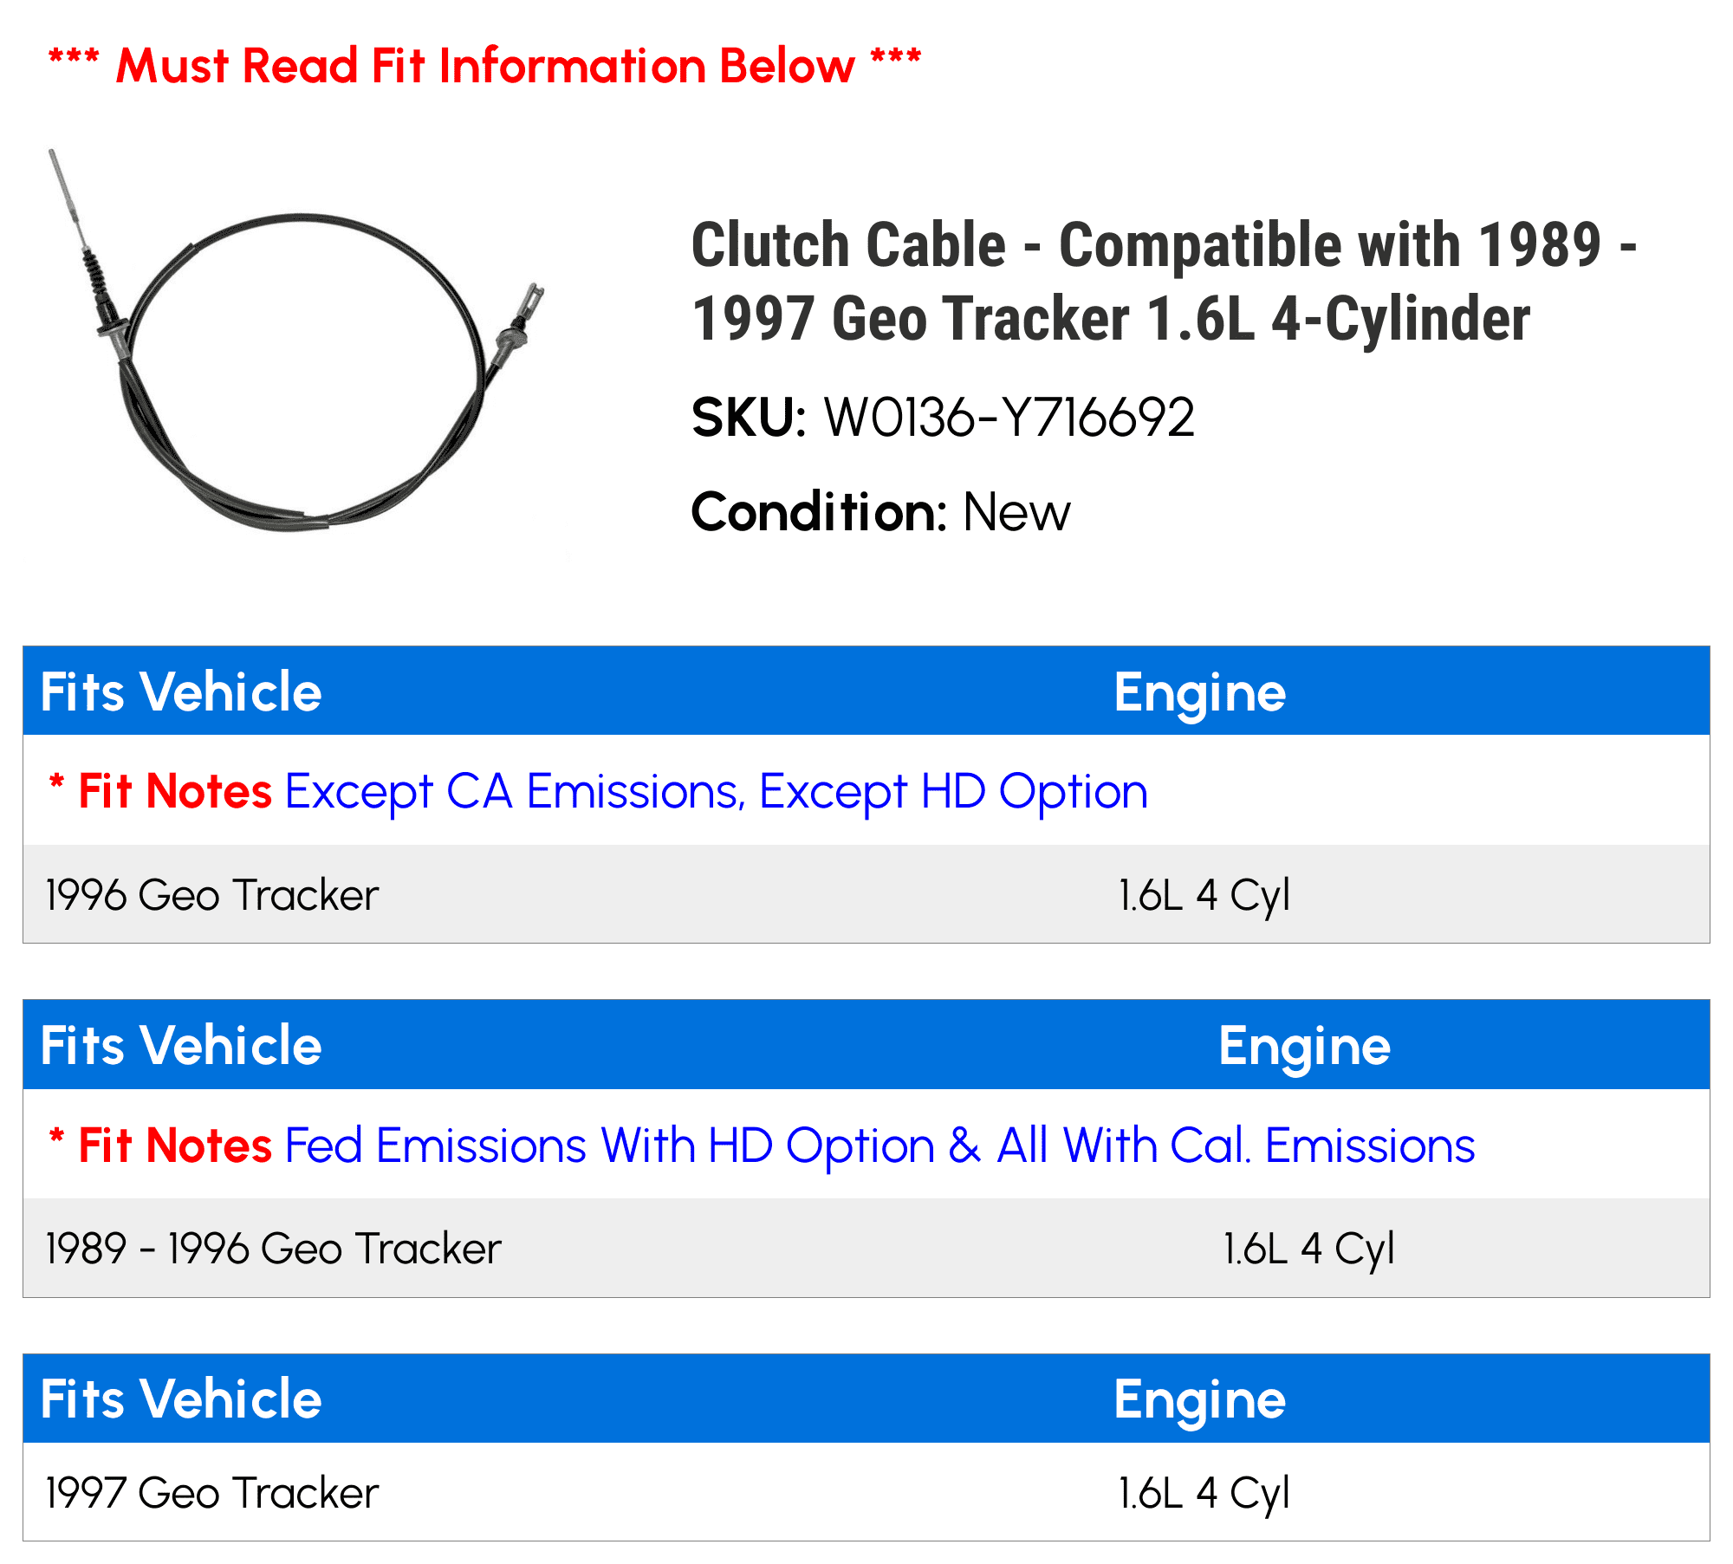Select the 1996 Geo Tracker row
Screen dimensions: 1733x1564
click(x=212, y=895)
